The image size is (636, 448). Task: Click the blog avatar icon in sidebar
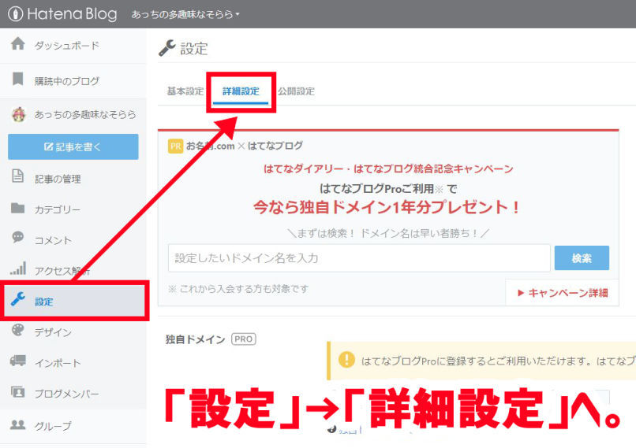pos(19,114)
